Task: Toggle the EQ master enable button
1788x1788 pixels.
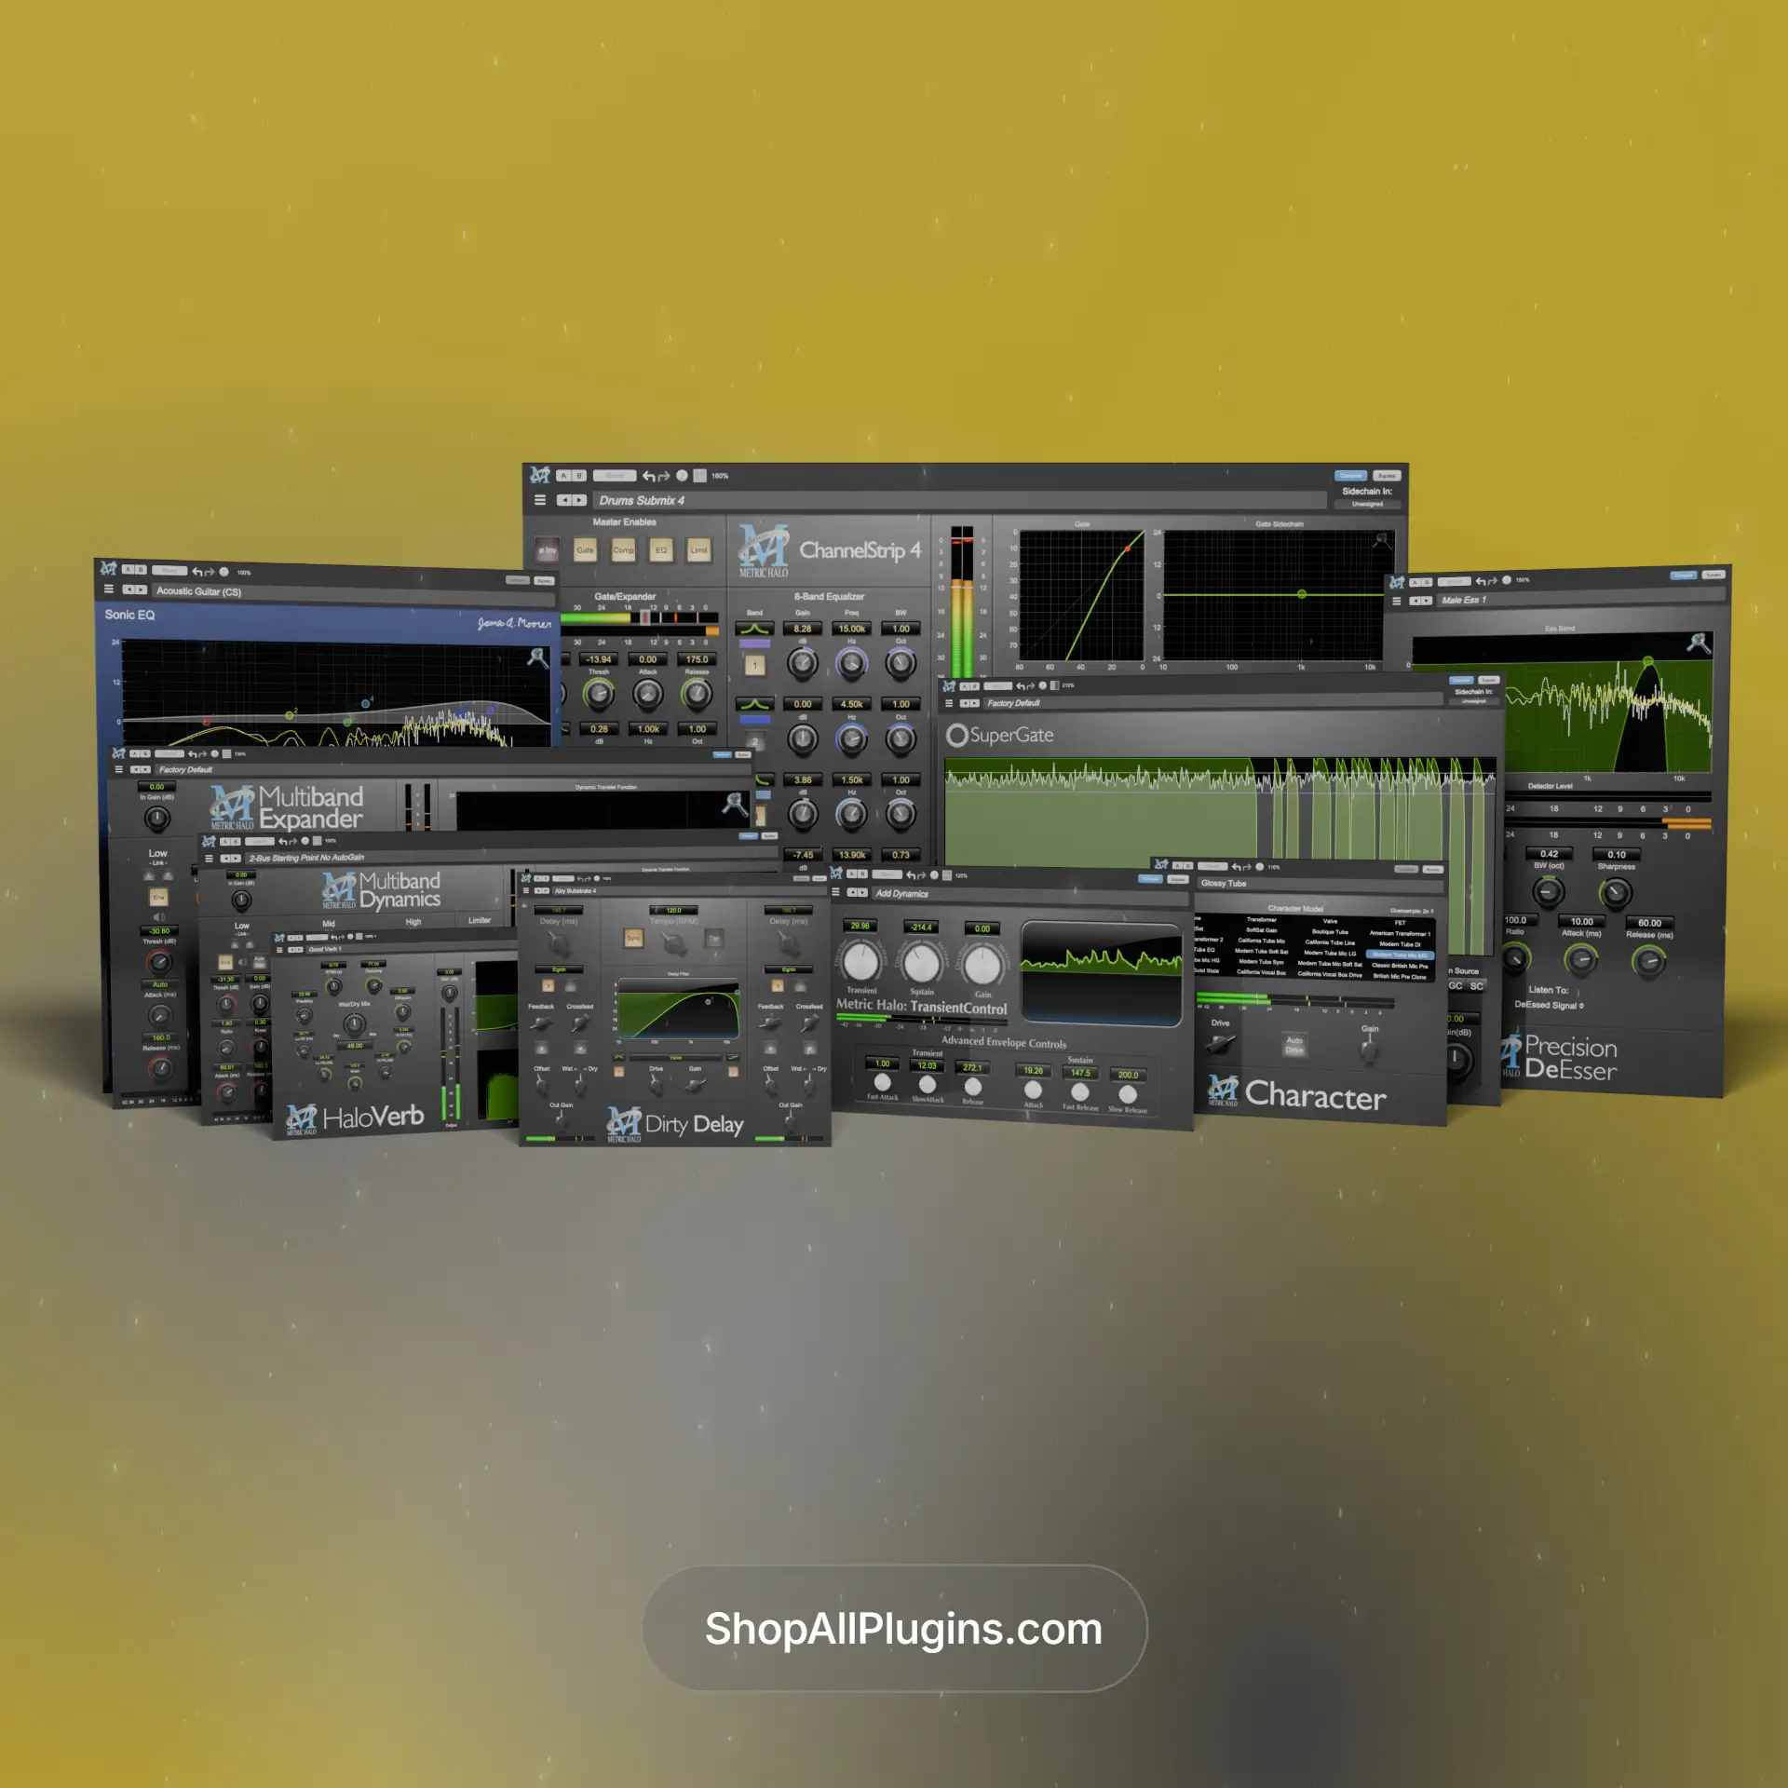Action: [661, 550]
